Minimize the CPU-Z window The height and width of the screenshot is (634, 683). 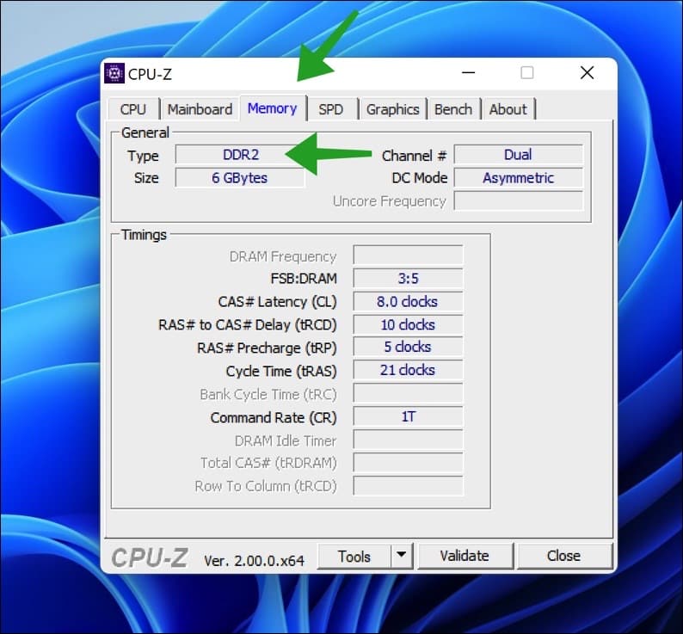click(468, 73)
